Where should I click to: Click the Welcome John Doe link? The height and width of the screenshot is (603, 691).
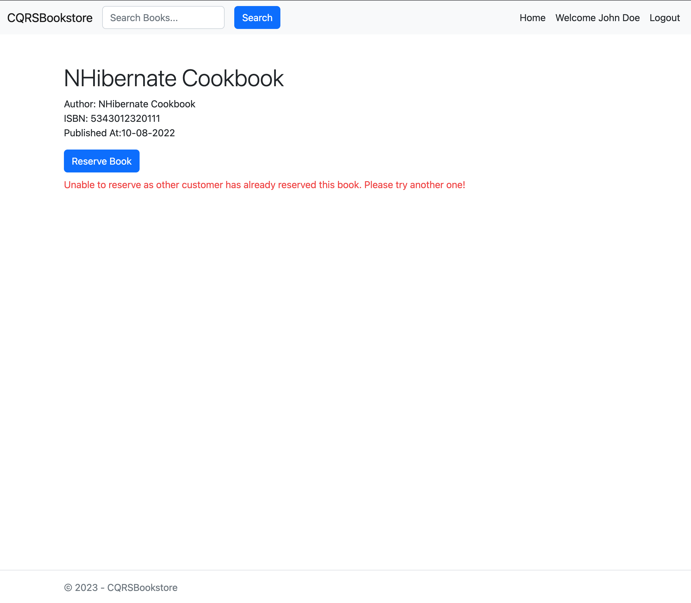[597, 18]
